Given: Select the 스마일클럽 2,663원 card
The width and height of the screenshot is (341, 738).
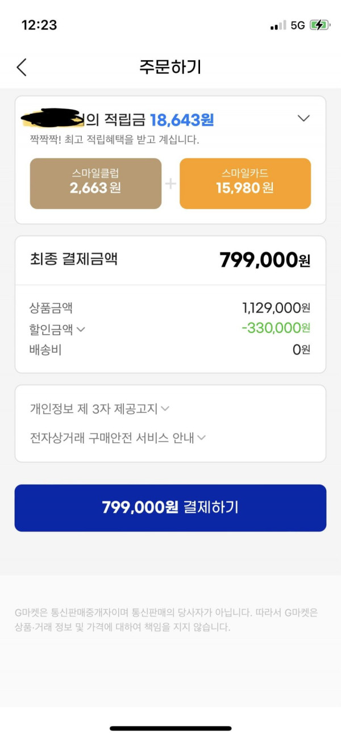Looking at the screenshot, I should click(95, 184).
